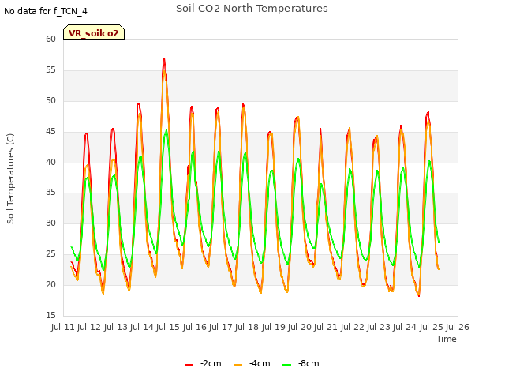Click the -4cm legend label

(x=260, y=363)
